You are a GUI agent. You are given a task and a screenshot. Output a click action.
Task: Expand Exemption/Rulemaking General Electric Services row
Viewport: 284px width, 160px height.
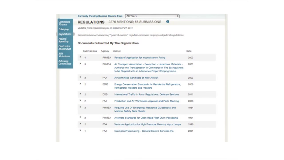(x=80, y=131)
